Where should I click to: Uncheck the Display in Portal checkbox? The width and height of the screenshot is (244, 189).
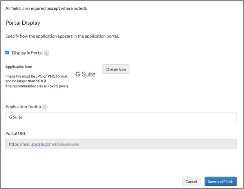click(7, 53)
